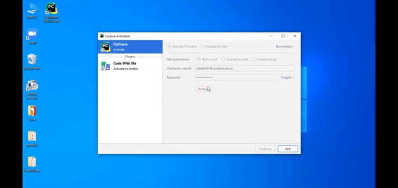This screenshot has height=188, width=398.
Task: Click the This PC desktop icon
Action: point(32,9)
